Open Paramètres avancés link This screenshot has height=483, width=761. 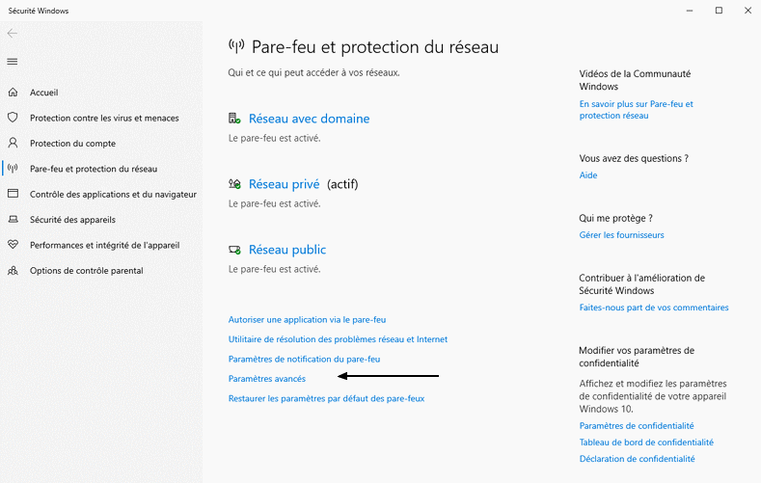coord(267,379)
